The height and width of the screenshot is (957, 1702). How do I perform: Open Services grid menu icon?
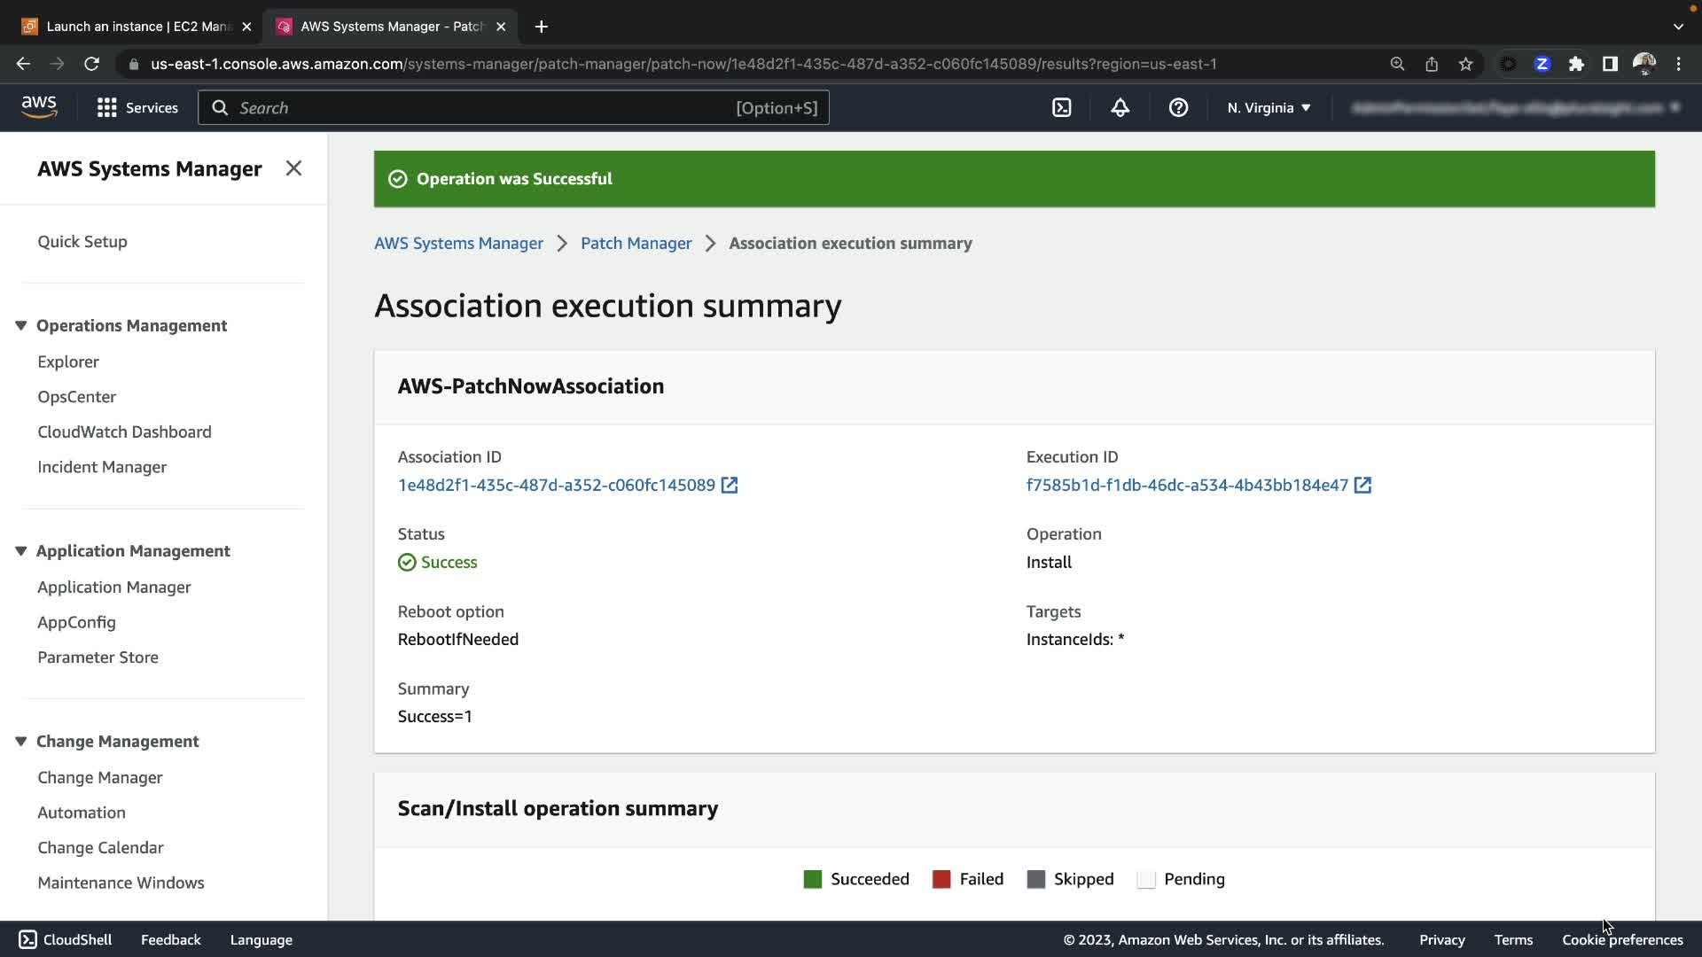coord(107,108)
